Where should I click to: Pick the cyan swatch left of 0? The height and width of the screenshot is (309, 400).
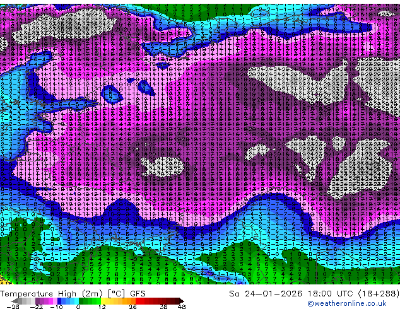[76, 301]
